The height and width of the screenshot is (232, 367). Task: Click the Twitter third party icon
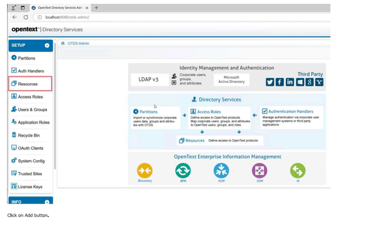click(x=269, y=82)
